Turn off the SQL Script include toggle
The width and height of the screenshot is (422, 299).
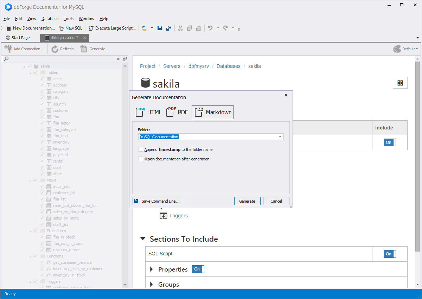tap(389, 254)
